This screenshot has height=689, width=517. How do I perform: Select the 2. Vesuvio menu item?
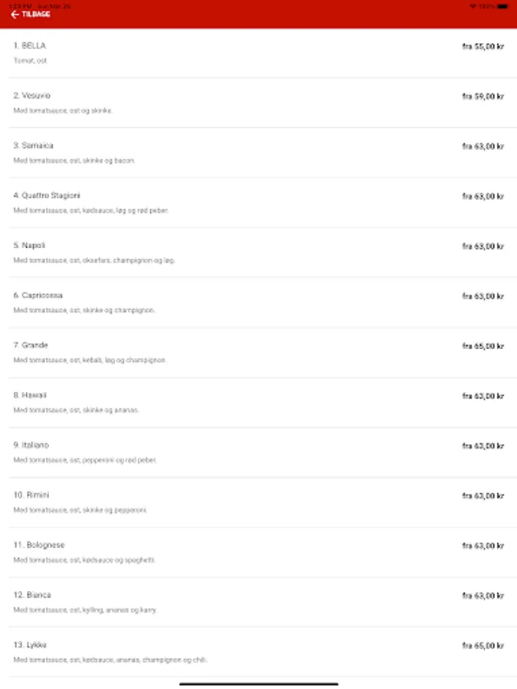(259, 103)
